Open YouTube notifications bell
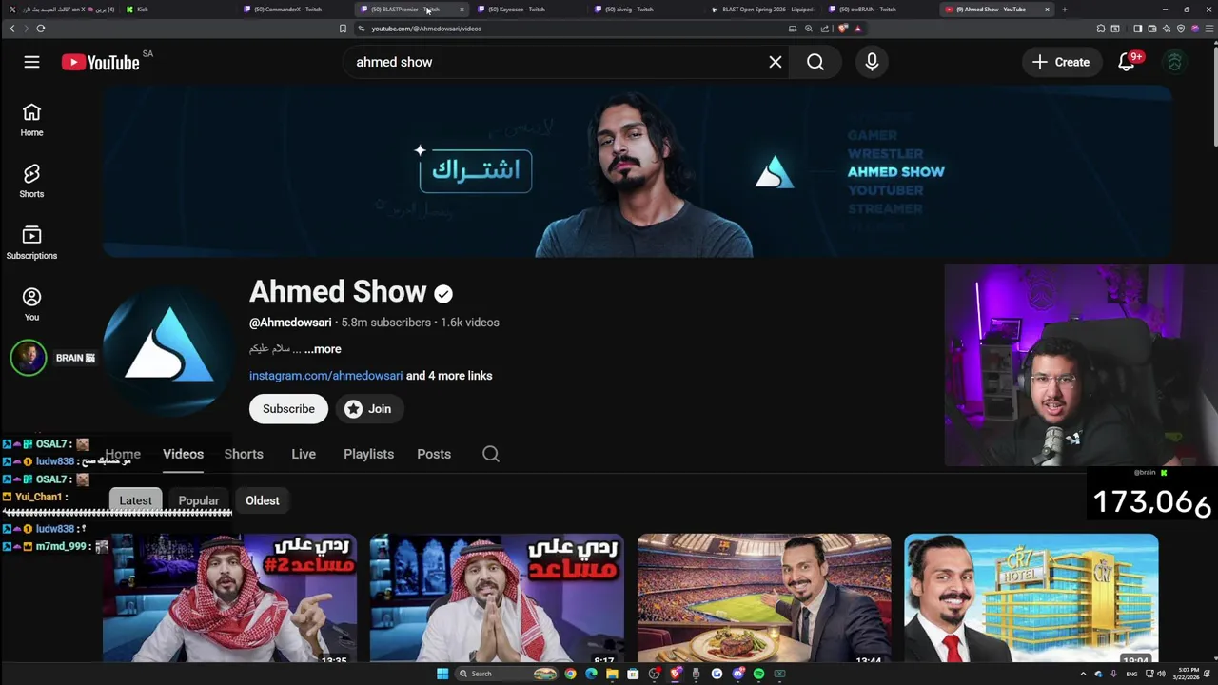This screenshot has width=1218, height=685. pos(1127,62)
